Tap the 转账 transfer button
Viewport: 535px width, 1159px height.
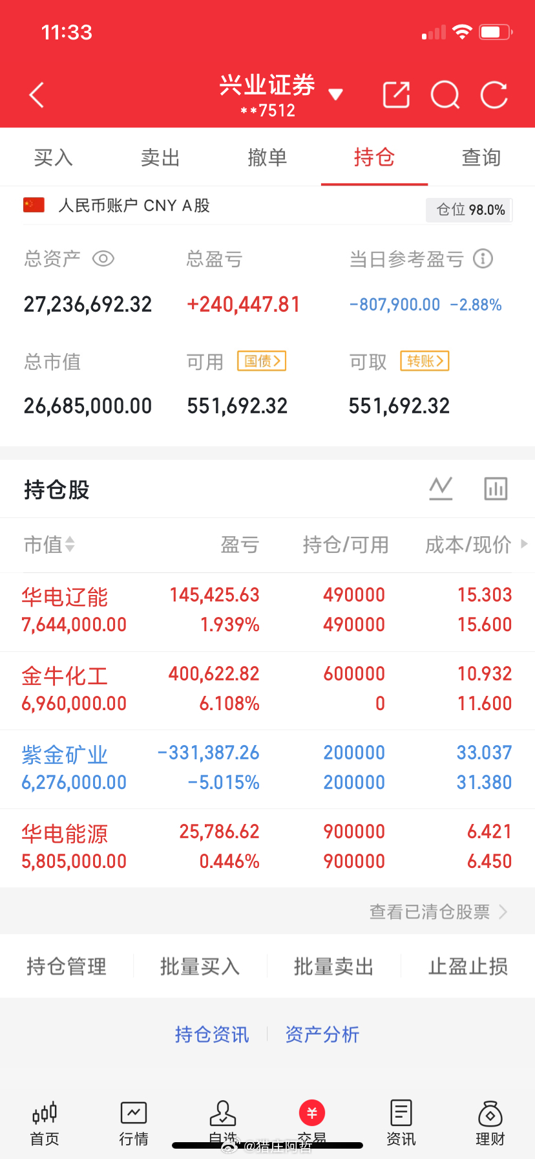[425, 361]
